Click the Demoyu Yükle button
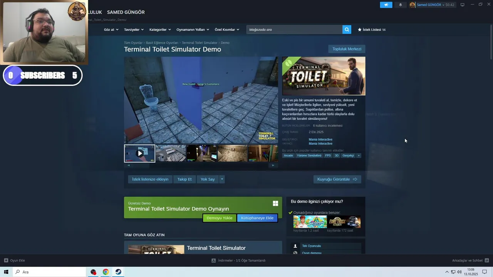 coord(220,218)
